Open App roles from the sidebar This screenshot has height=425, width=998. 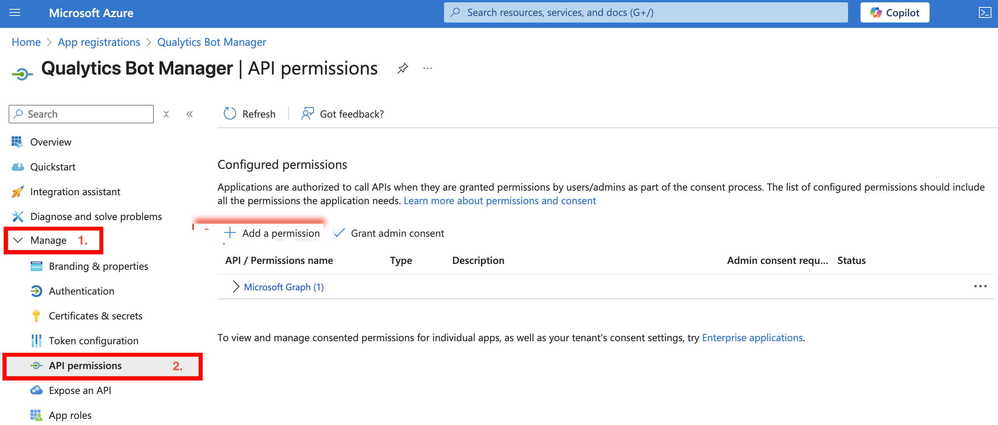(70, 415)
